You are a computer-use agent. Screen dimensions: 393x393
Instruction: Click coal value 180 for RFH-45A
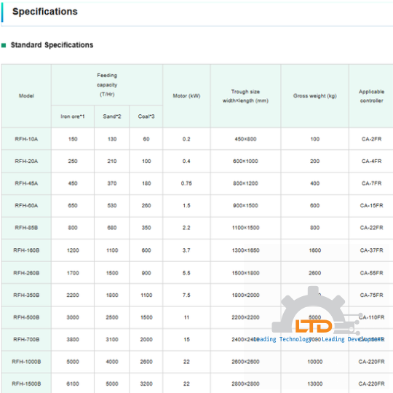[146, 183]
